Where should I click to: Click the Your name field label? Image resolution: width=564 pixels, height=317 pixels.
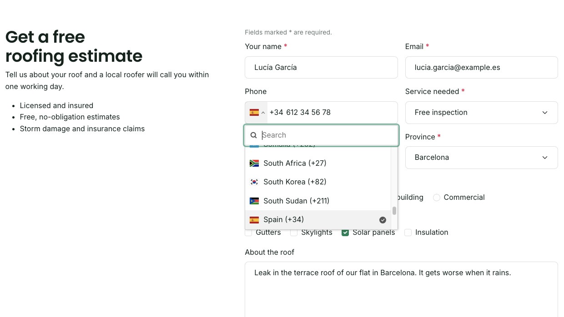click(266, 46)
